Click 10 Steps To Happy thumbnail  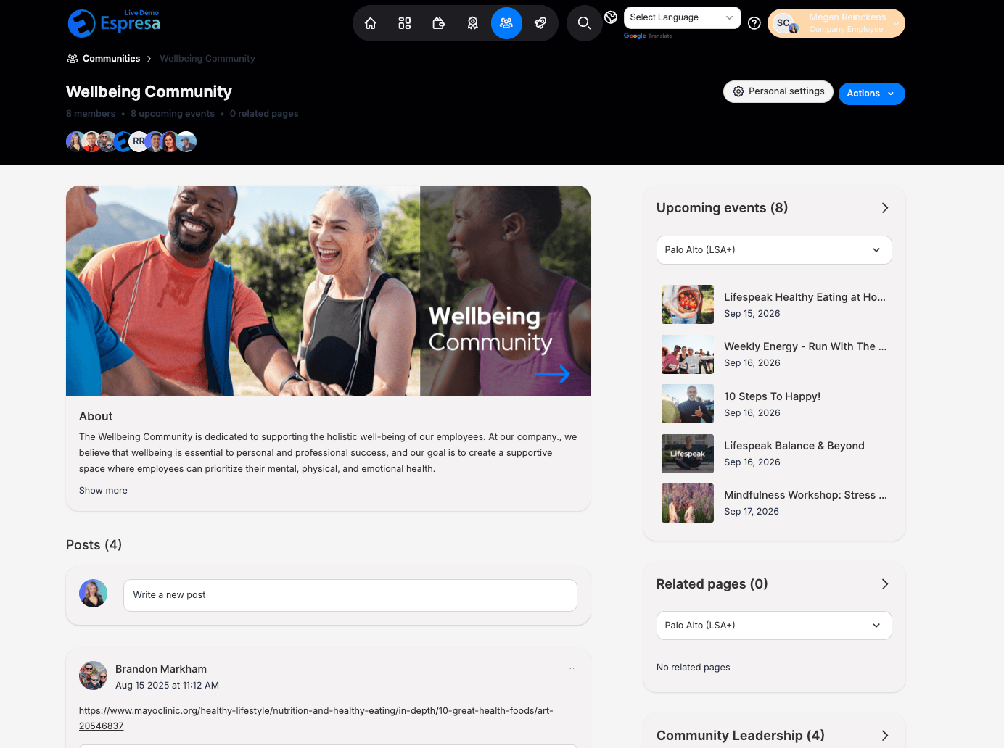pos(688,404)
